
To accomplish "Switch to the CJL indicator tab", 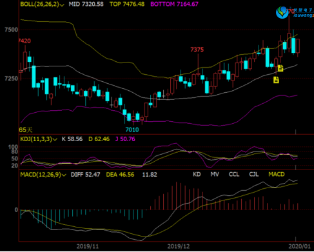I will [x=254, y=174].
